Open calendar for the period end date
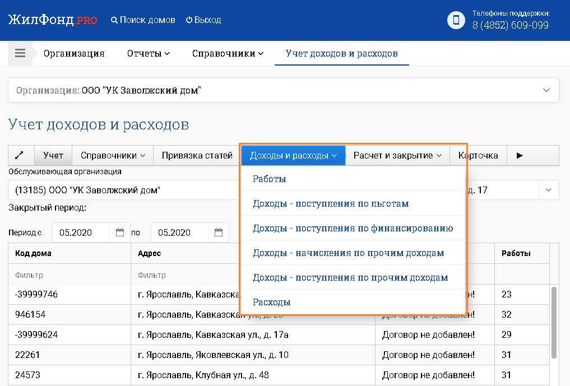Viewport: 570px width, 386px height. coord(219,232)
